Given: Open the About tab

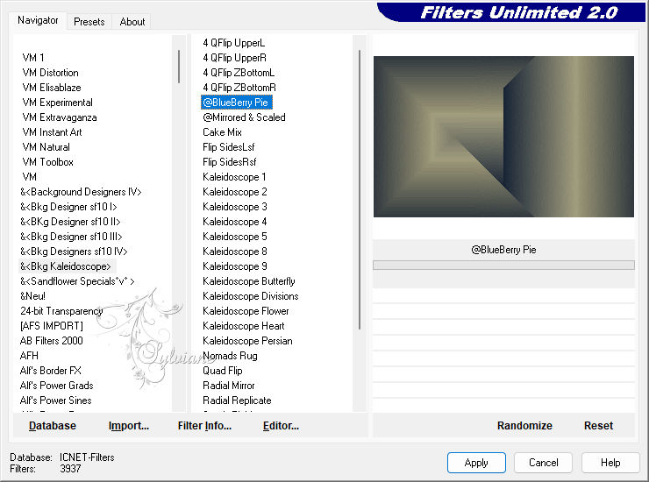Looking at the screenshot, I should (x=132, y=22).
